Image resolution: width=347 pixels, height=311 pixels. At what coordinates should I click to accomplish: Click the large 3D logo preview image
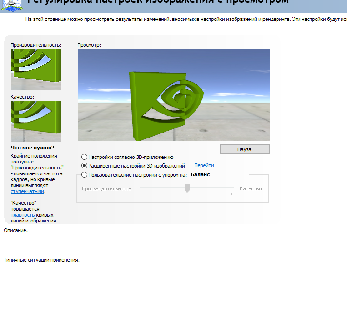(x=174, y=95)
